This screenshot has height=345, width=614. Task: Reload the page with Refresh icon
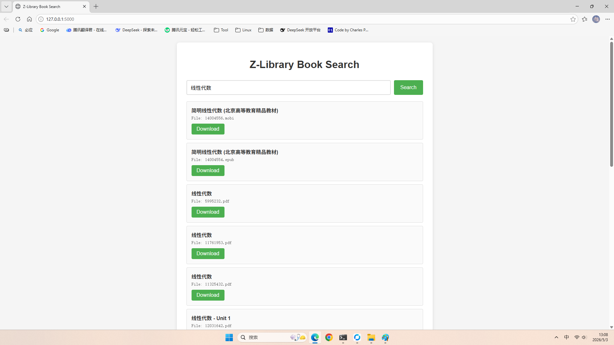18,19
